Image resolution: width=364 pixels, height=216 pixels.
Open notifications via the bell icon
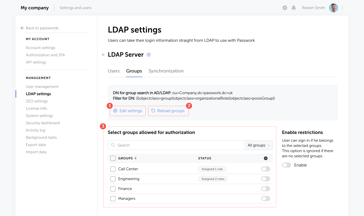[294, 8]
